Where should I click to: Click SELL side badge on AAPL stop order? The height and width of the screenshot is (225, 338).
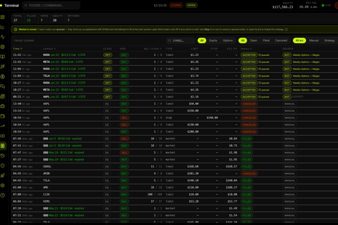(x=124, y=118)
